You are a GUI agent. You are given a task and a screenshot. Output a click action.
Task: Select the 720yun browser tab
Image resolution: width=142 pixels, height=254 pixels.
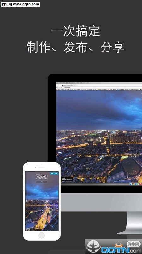[68, 85]
